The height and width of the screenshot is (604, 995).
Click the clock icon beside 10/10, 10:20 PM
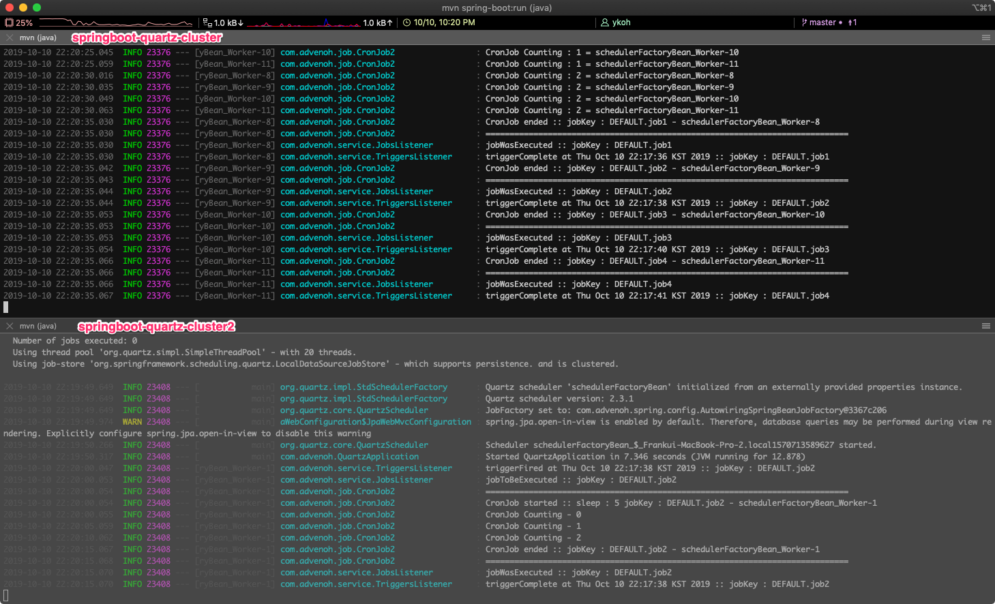(x=407, y=22)
